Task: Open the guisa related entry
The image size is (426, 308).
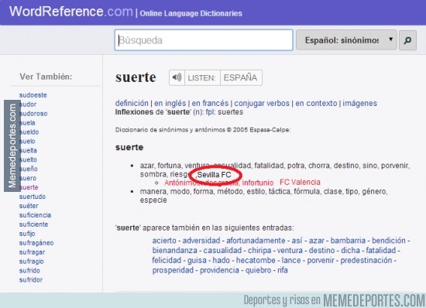Action: [197, 260]
